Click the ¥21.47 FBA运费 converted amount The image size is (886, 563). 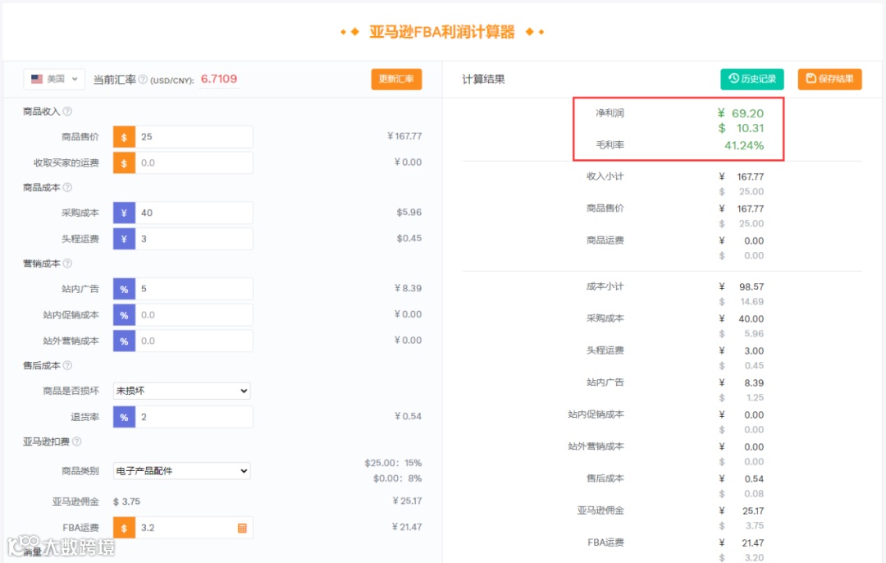[407, 528]
